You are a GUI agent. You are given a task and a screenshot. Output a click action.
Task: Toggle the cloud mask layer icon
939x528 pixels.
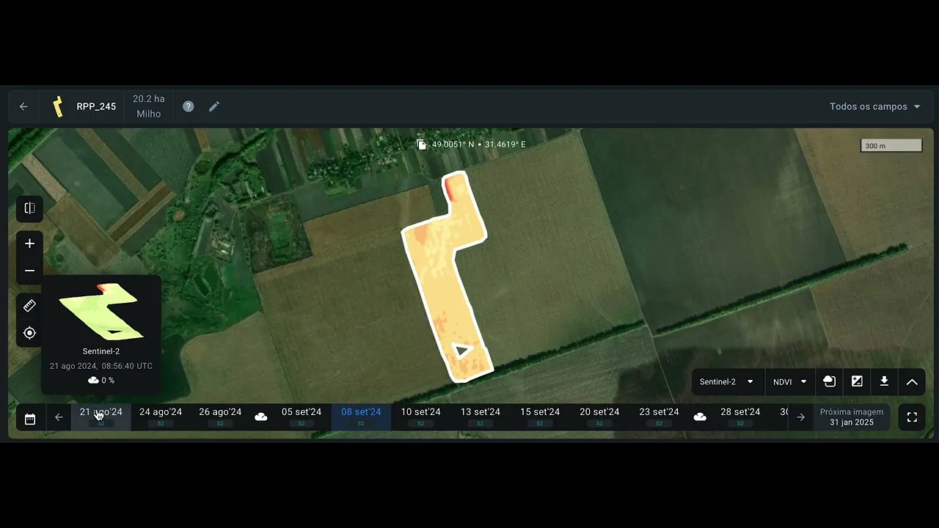[830, 381]
